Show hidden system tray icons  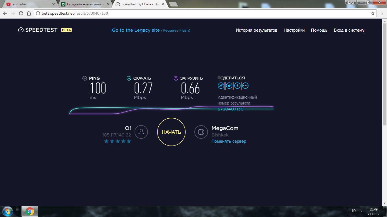pyautogui.click(x=362, y=211)
